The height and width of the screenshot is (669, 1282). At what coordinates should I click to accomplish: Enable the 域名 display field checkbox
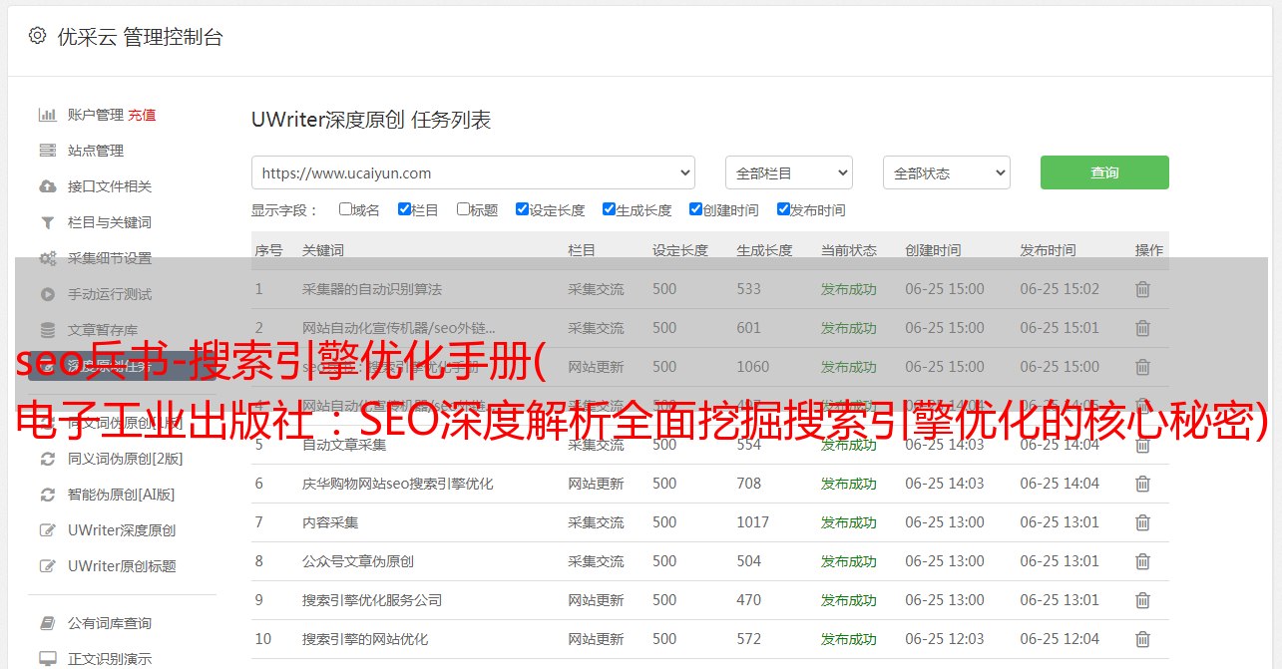tap(345, 209)
